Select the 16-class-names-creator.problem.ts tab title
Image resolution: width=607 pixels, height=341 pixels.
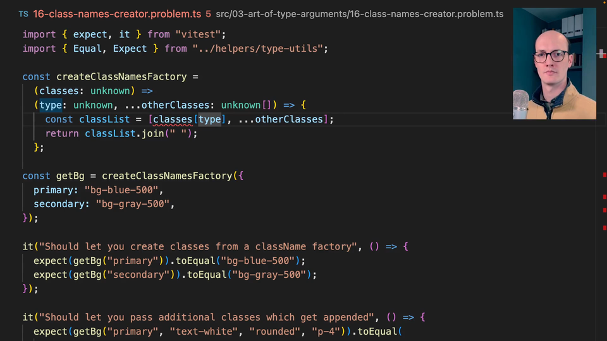coord(114,13)
